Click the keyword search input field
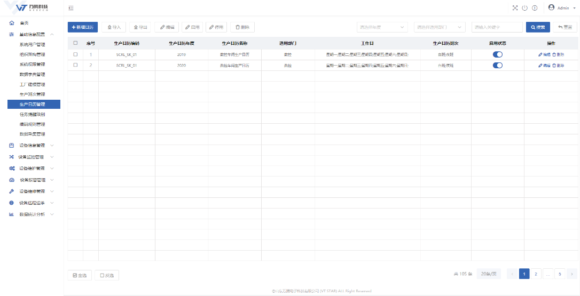 [497, 27]
